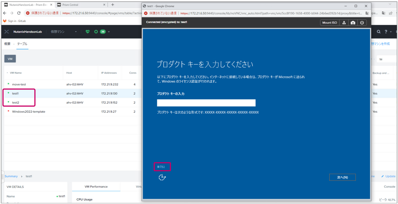Viewport: 398px width, 204px height.
Task: Click the green circle alerts icon
Action: 96,32
